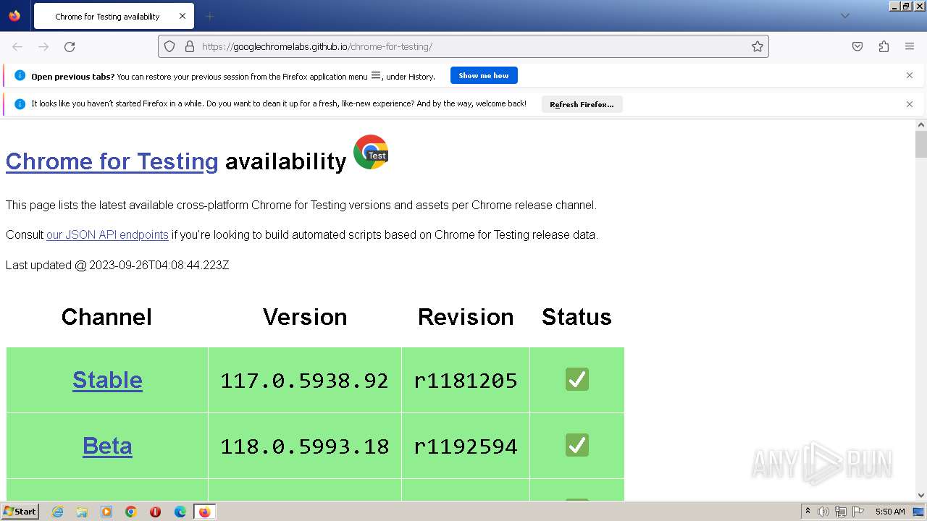The image size is (927, 521).
Task: Open the Save to Pocket icon
Action: (x=857, y=46)
